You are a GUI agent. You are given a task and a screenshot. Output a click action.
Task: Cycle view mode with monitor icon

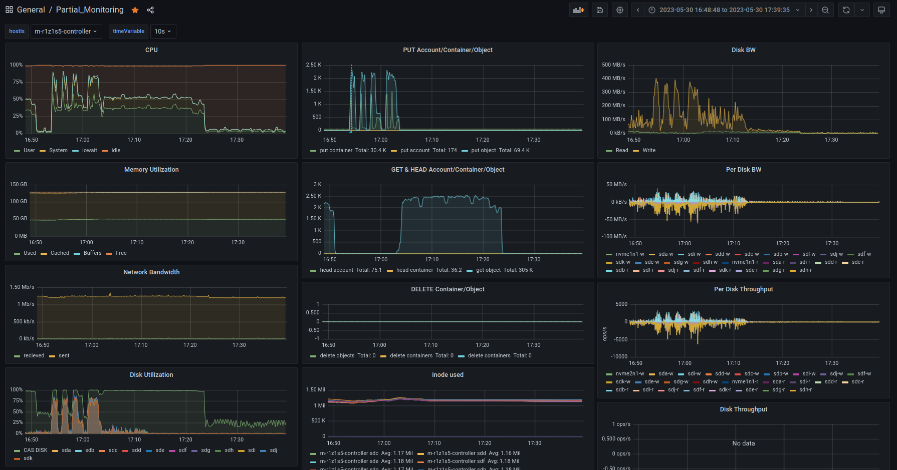881,10
